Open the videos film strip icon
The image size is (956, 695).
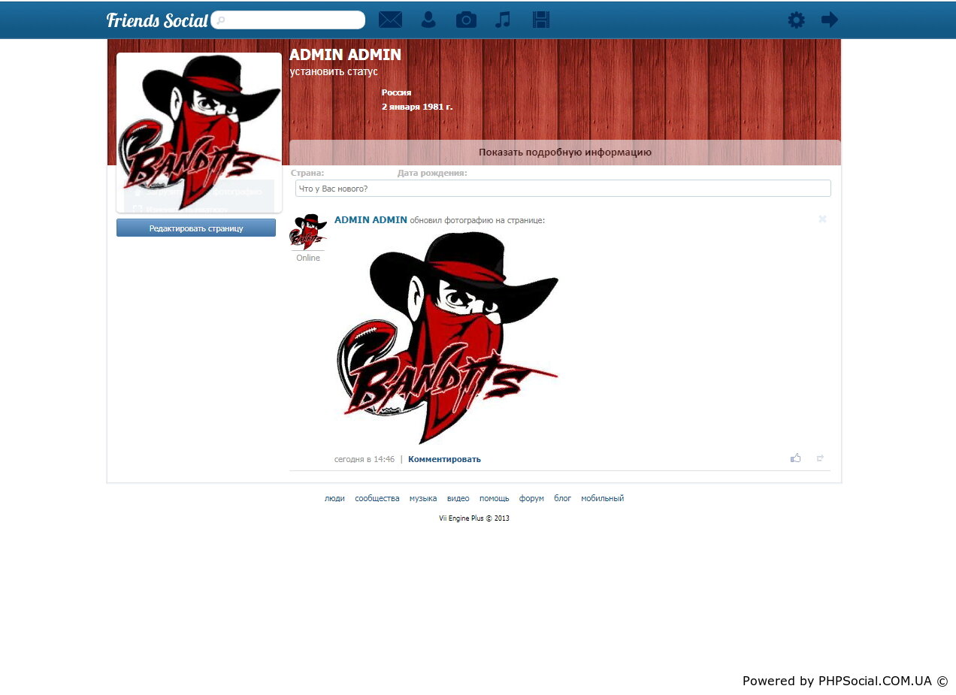[541, 20]
